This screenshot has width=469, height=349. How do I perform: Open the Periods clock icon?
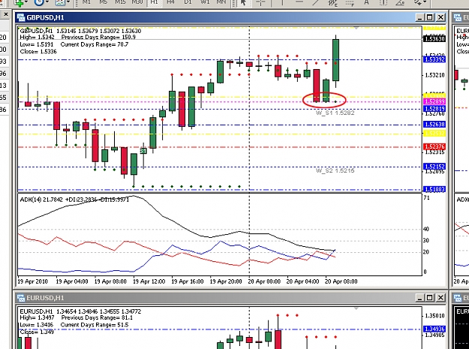pos(39,2)
